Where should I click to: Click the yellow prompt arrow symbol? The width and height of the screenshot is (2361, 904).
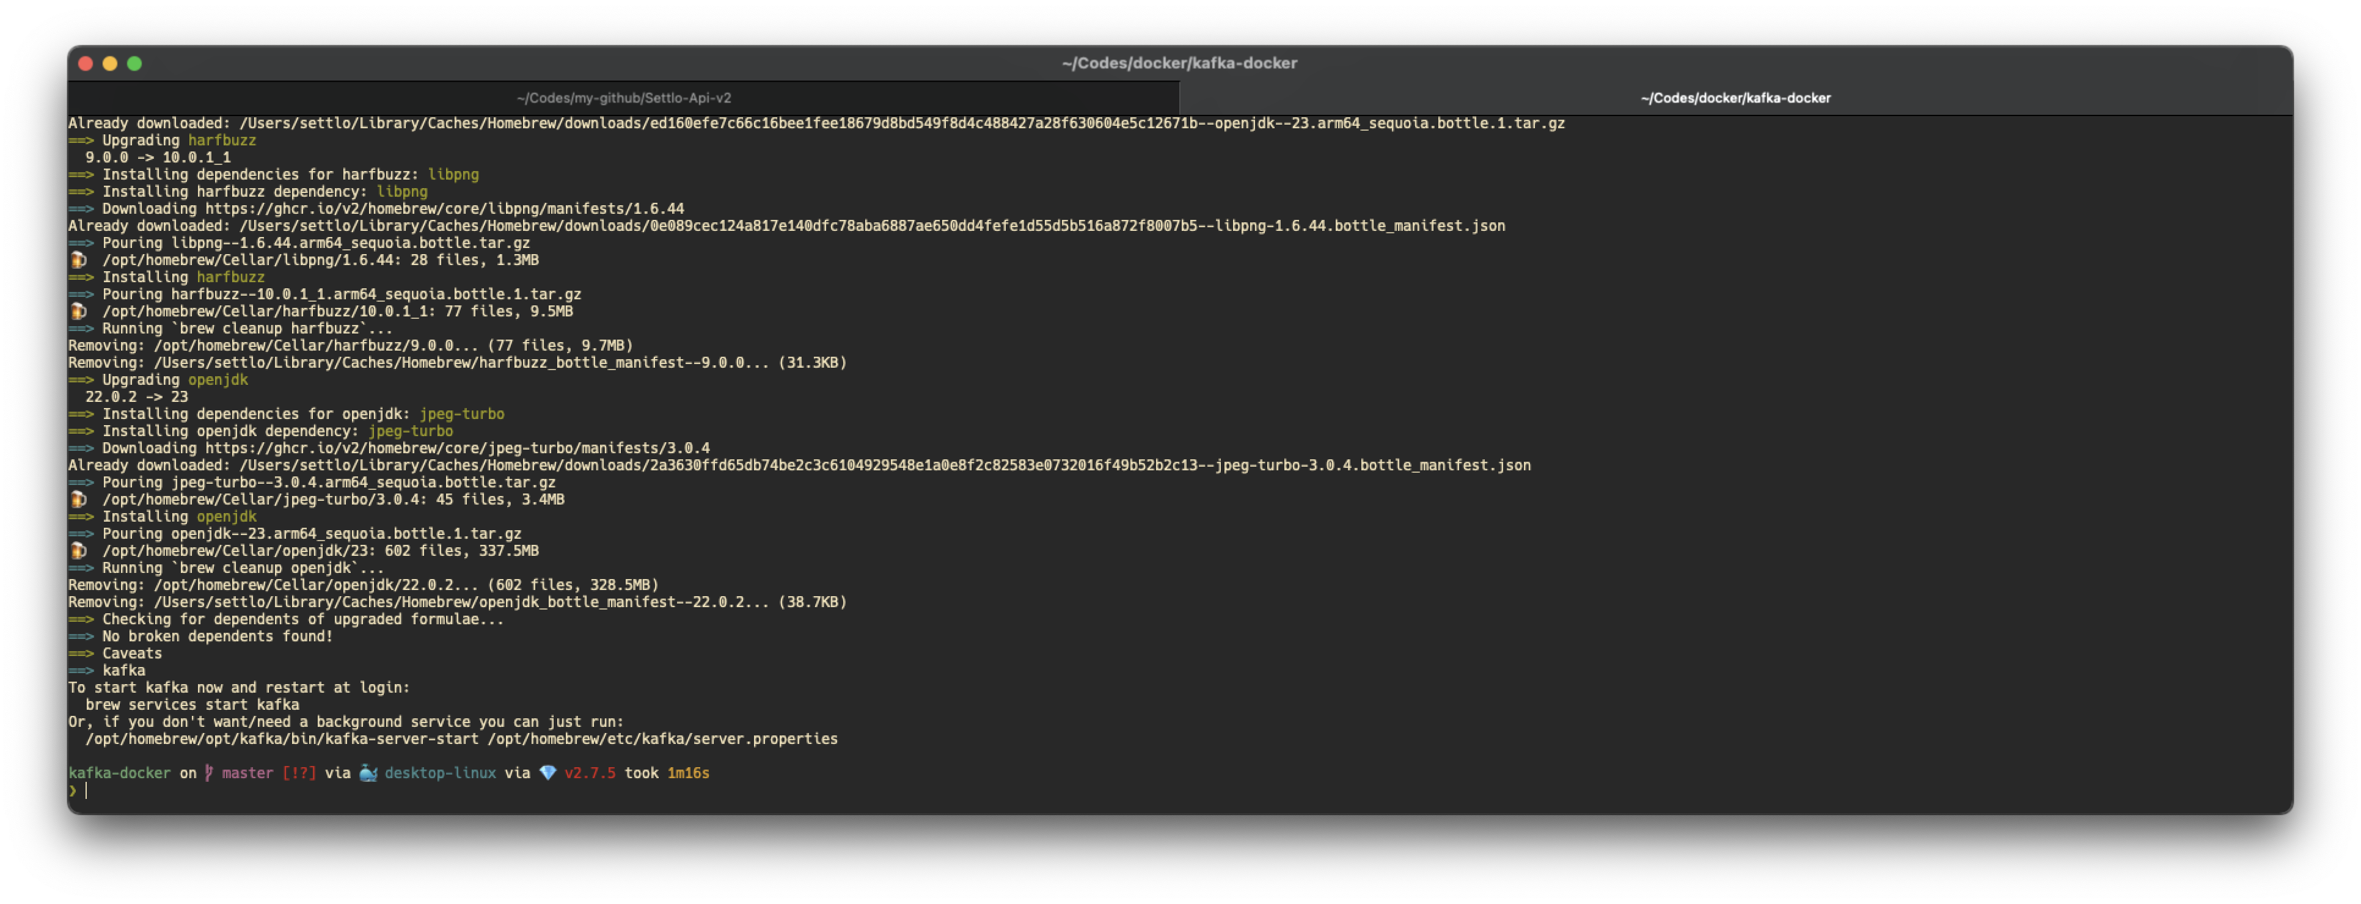pos(72,790)
